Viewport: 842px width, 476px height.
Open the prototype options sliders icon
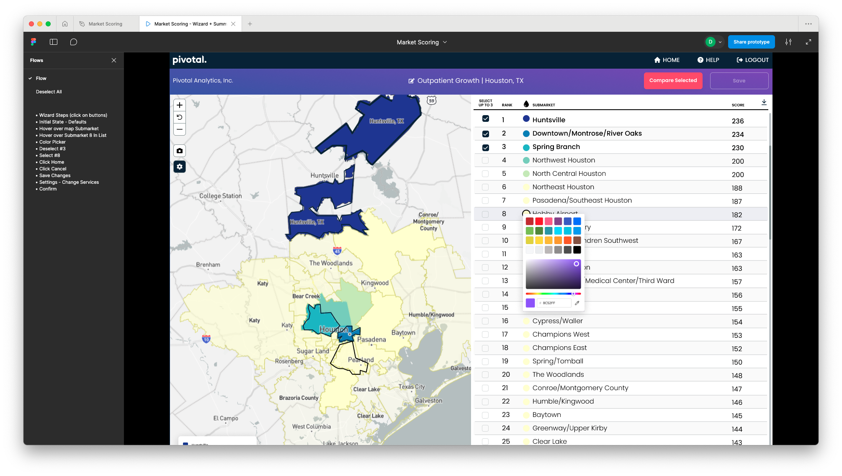pos(788,42)
